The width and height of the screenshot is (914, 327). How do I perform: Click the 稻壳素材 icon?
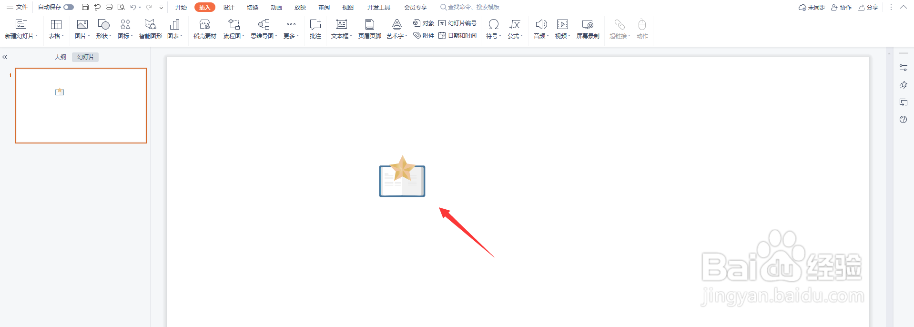205,24
